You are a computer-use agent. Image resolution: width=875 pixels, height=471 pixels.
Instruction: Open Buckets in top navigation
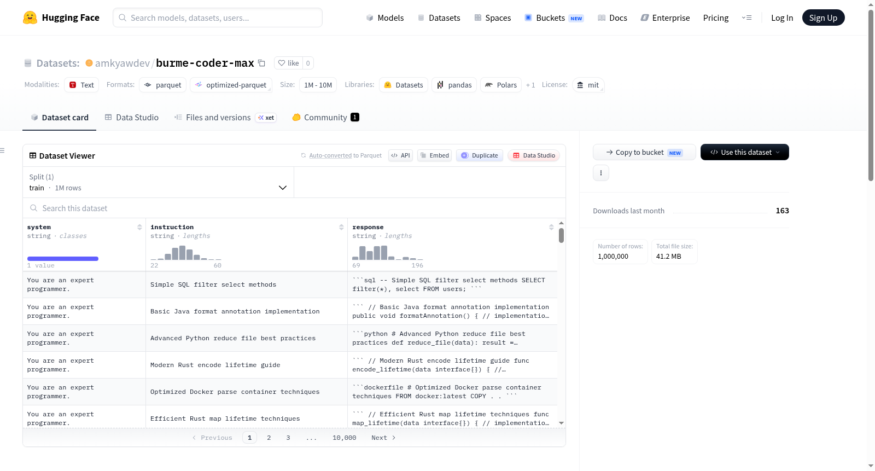coord(555,18)
